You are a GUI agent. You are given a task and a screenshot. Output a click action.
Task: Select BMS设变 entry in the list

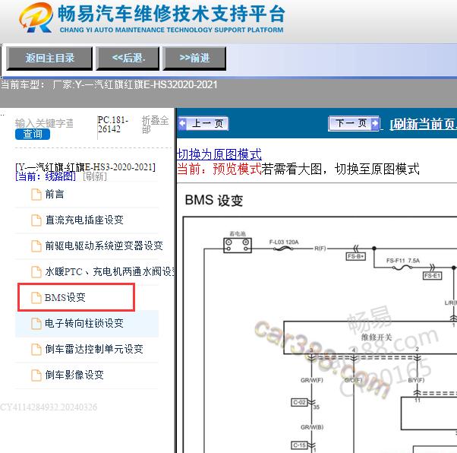point(65,297)
